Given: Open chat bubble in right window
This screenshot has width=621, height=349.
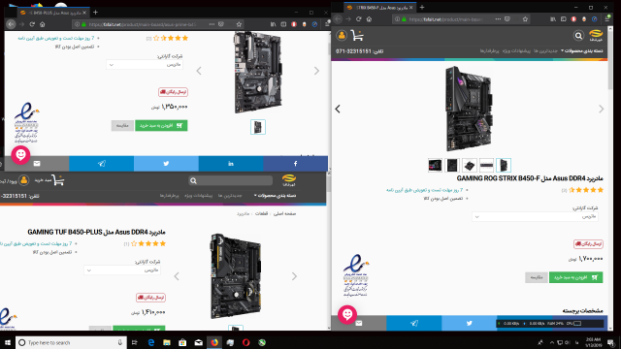Looking at the screenshot, I should (347, 314).
